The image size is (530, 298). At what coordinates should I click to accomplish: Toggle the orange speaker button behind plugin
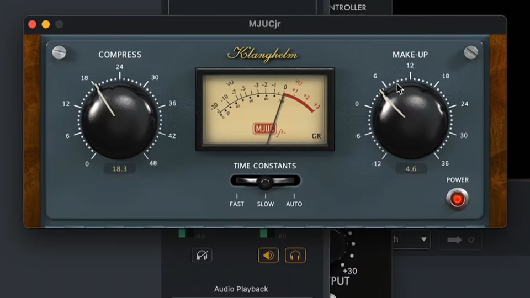coord(268,256)
